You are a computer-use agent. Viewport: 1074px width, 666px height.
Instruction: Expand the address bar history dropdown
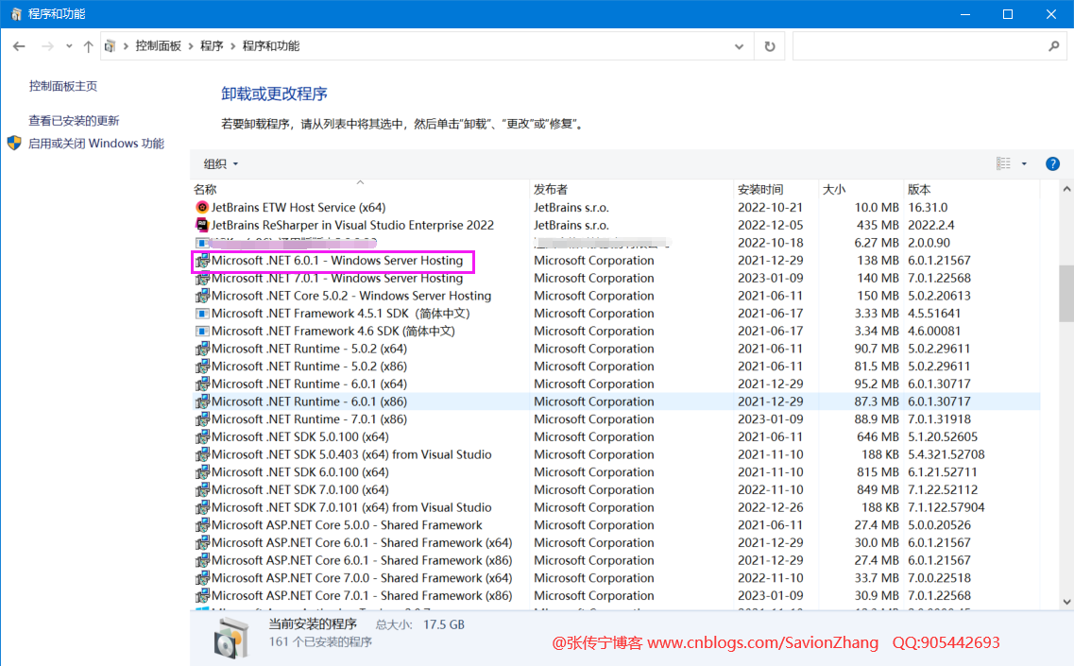740,46
